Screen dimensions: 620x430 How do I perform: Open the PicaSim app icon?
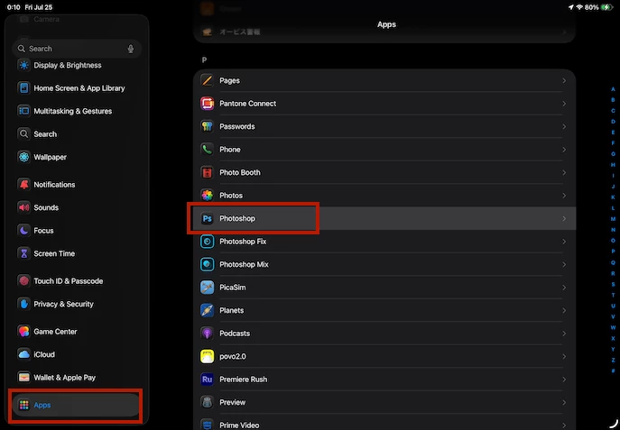(208, 288)
